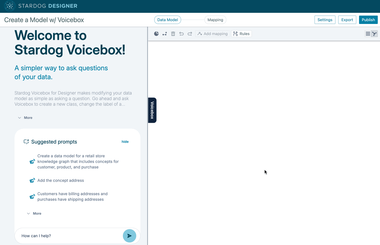Expand 'More' under suggested prompts
The width and height of the screenshot is (380, 245).
point(34,214)
